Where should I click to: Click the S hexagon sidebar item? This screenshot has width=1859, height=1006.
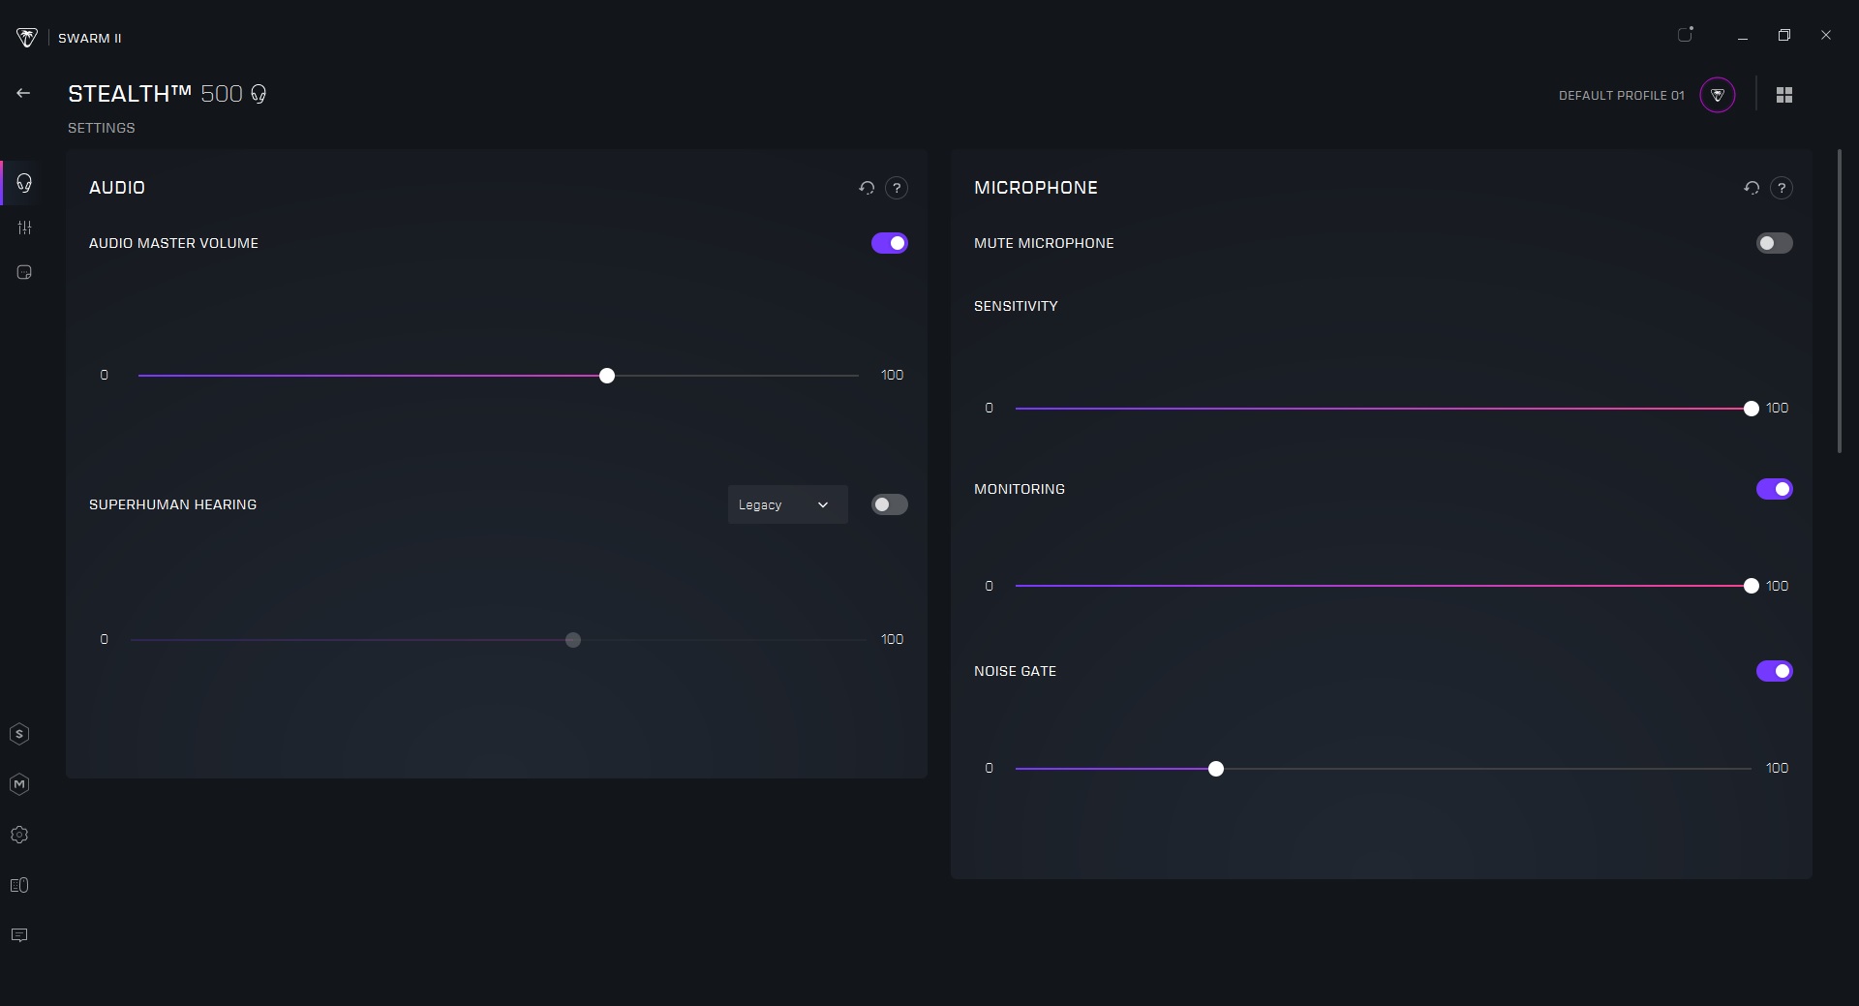pyautogui.click(x=19, y=734)
